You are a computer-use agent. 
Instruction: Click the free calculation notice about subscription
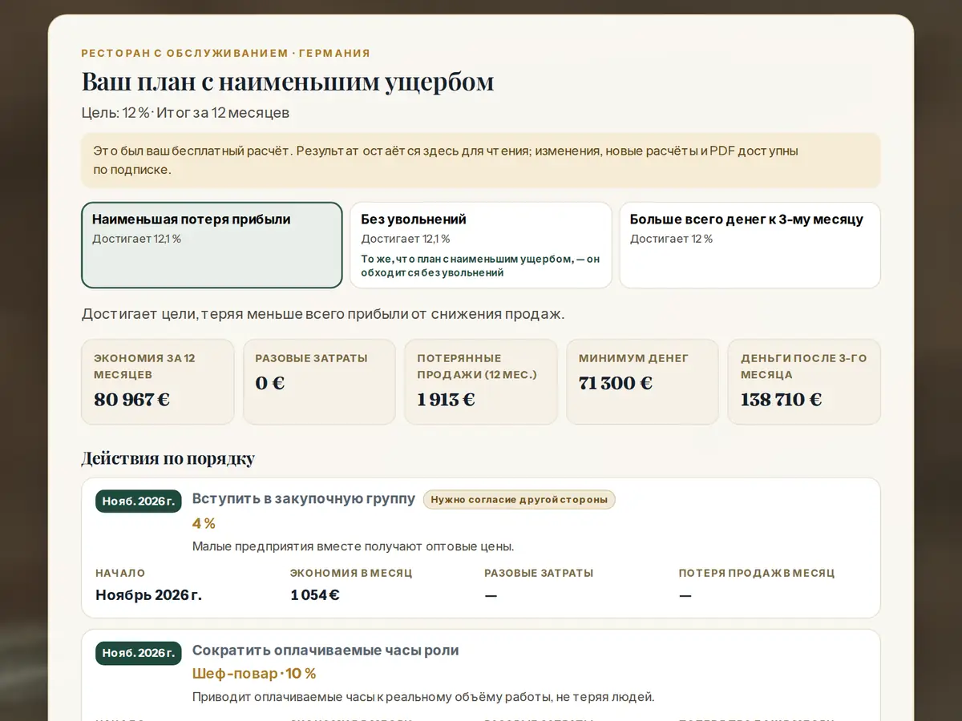click(x=481, y=160)
